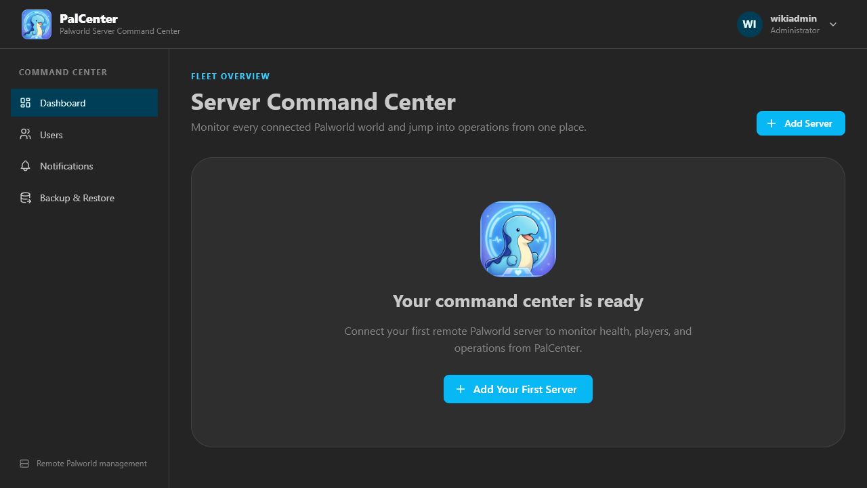Click the COMMAND CENTER sidebar section label
The height and width of the screenshot is (488, 867).
pyautogui.click(x=63, y=72)
